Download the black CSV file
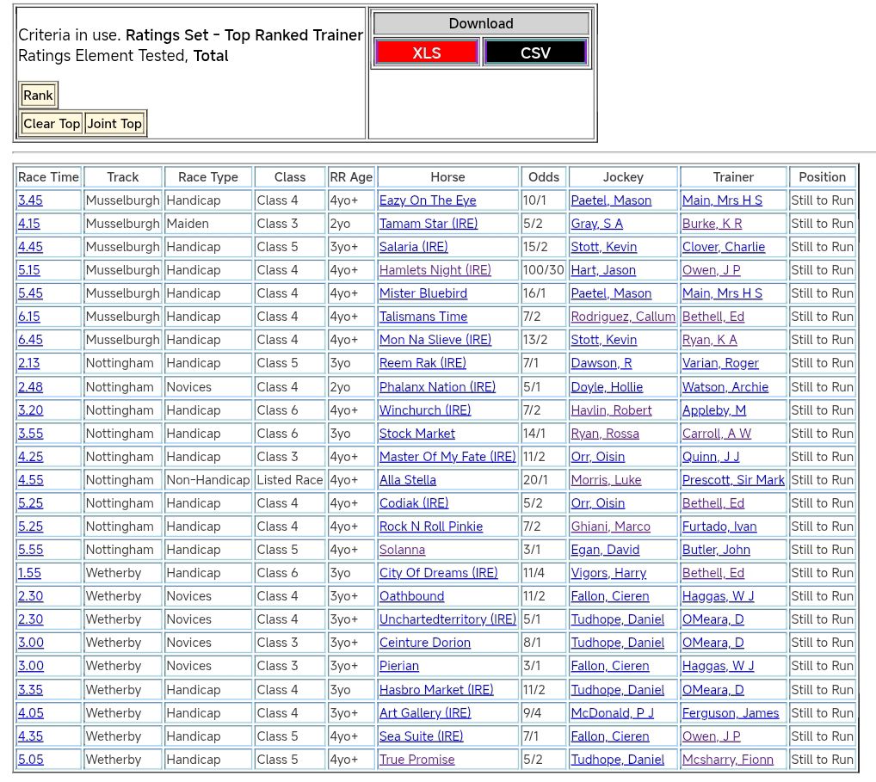Screen dimensions: 876x782 click(534, 52)
